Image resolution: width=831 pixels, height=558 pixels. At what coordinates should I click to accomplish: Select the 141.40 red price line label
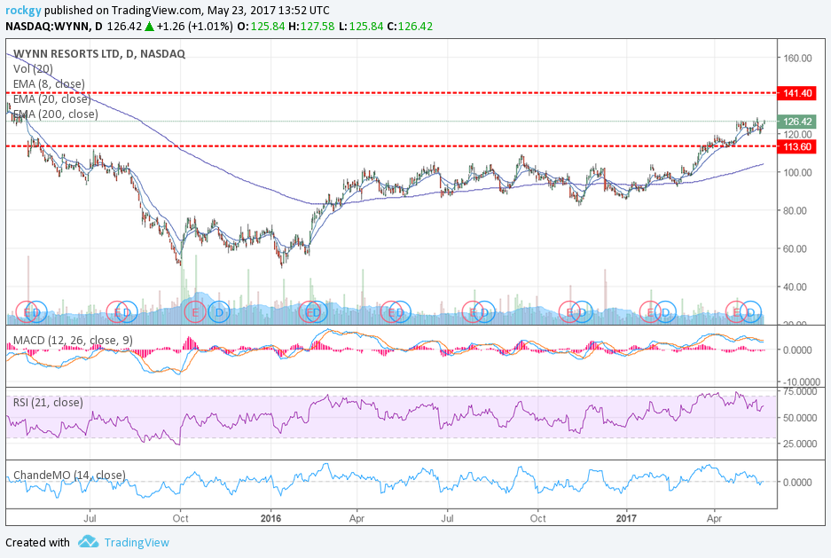pos(797,93)
